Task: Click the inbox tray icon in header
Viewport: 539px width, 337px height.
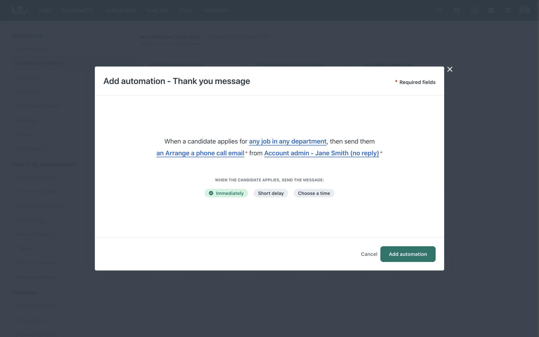Action: tap(474, 11)
